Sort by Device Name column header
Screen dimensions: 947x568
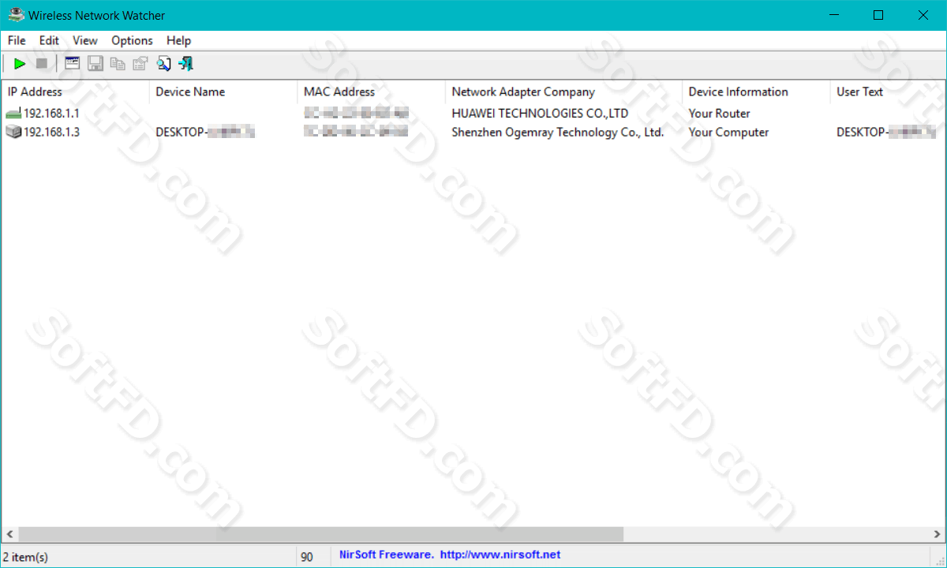tap(223, 92)
